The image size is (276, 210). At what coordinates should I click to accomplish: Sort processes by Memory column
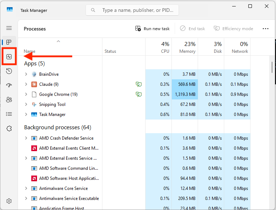tap(185, 47)
